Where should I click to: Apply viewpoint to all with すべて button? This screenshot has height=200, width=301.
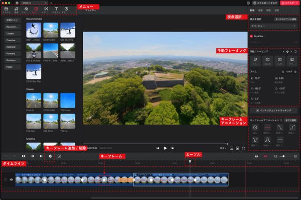tap(285, 19)
